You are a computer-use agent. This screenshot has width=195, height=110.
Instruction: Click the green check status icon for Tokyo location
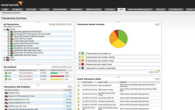click(6, 79)
